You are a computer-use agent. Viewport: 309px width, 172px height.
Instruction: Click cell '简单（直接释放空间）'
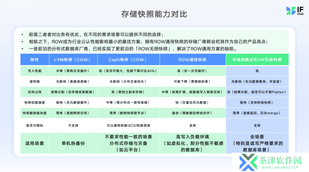[73, 113]
